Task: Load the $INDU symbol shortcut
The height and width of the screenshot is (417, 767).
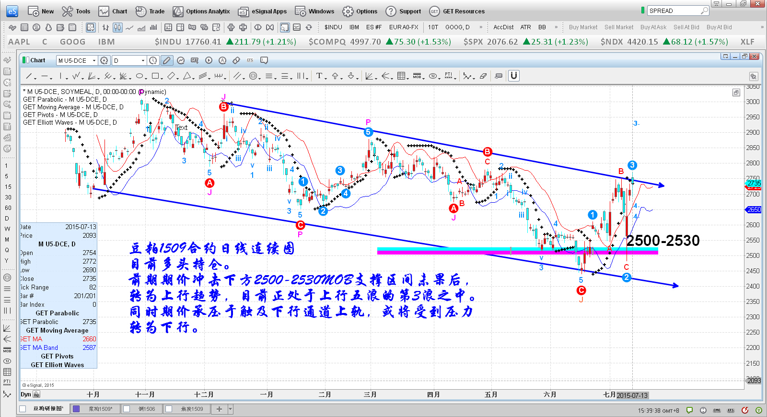Action: point(333,27)
